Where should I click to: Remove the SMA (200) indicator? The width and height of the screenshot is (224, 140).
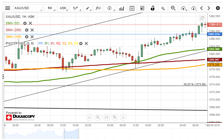click(x=32, y=30)
